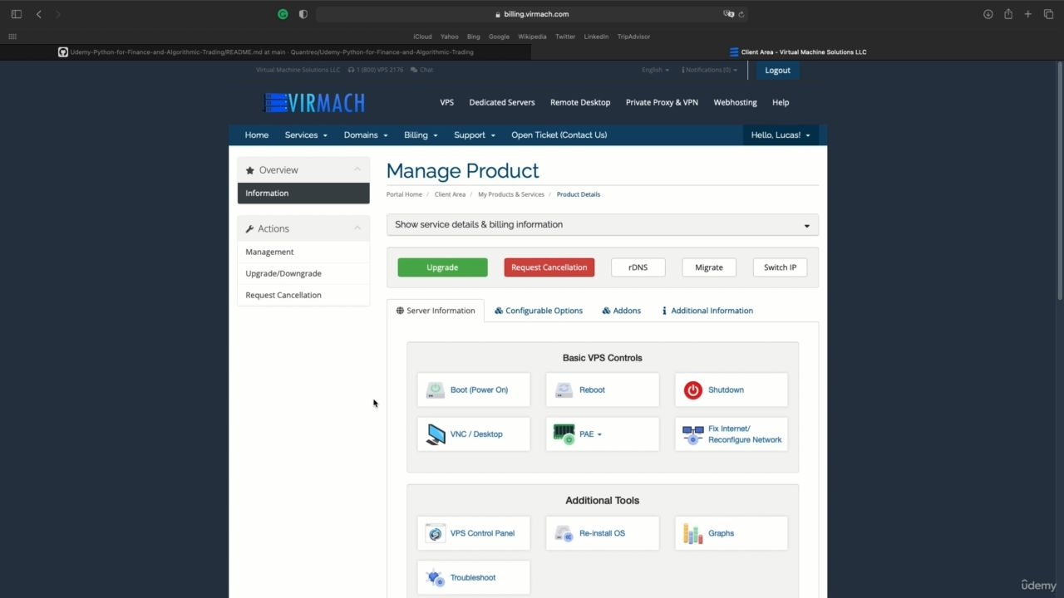Click the Troubleshoot icon
Viewport: 1064px width, 598px height.
click(x=436, y=577)
